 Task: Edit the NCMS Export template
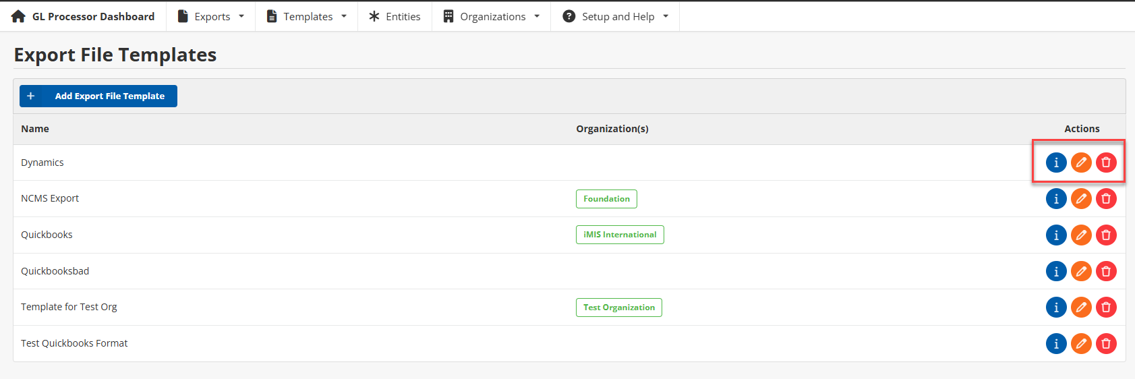pos(1081,199)
